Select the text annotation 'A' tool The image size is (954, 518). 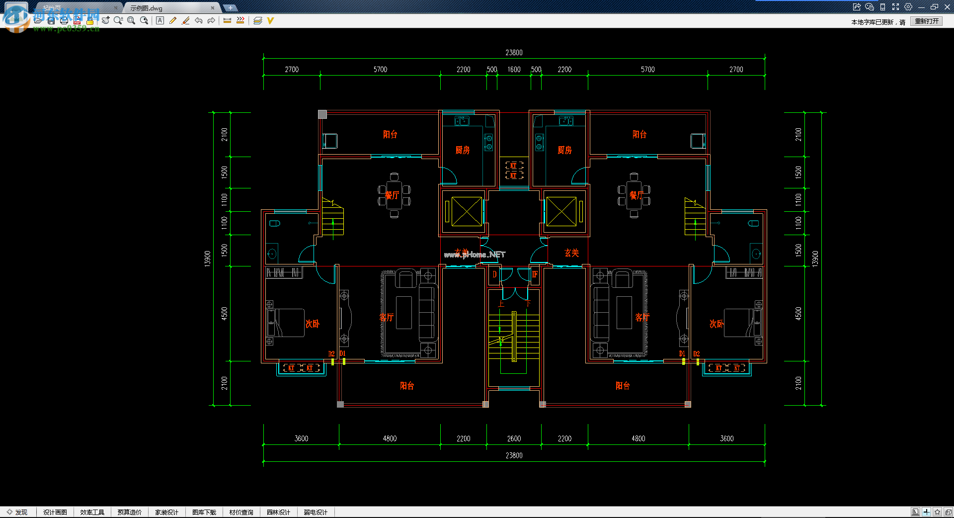click(160, 20)
